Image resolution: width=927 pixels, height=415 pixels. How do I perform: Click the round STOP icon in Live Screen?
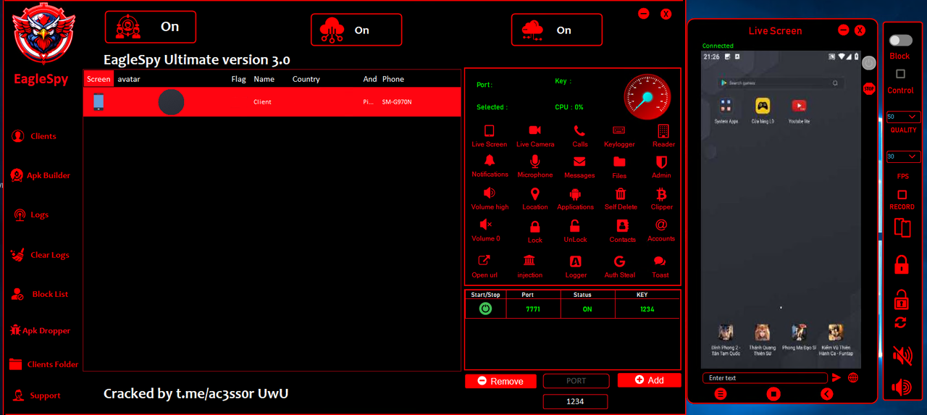point(869,89)
